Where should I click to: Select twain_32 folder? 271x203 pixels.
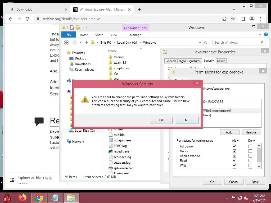pyautogui.click(x=120, y=62)
